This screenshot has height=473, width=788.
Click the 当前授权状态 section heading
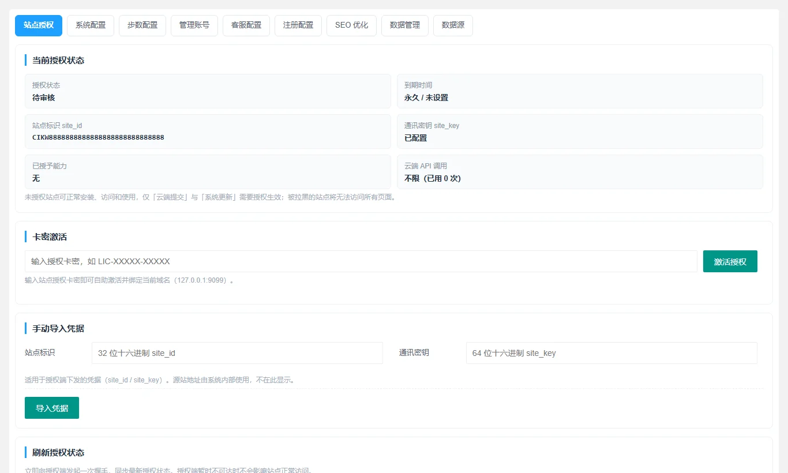58,60
